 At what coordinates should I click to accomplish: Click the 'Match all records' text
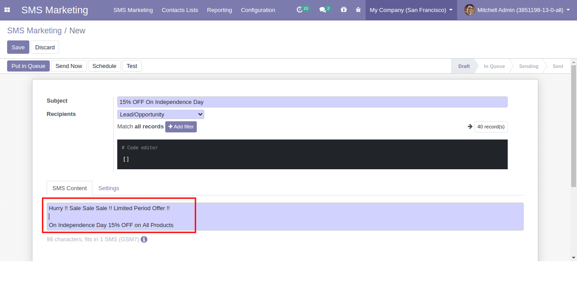tap(140, 127)
